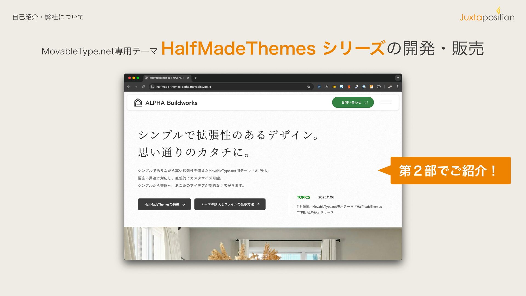Click the iP extension icon
The height and width of the screenshot is (296, 526).
tap(319, 87)
